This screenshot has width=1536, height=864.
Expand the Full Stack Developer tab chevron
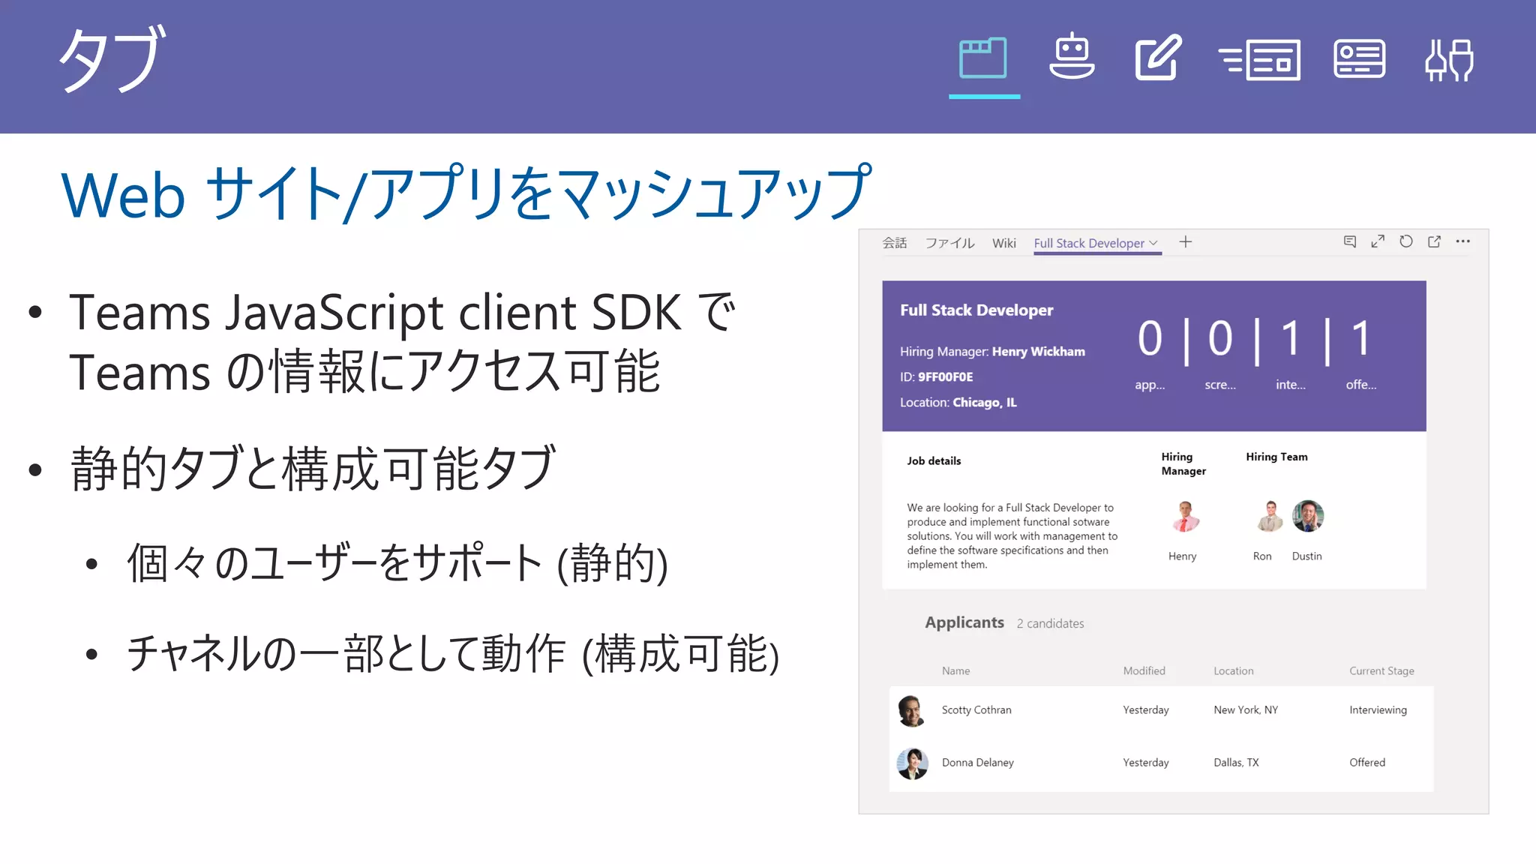1153,243
